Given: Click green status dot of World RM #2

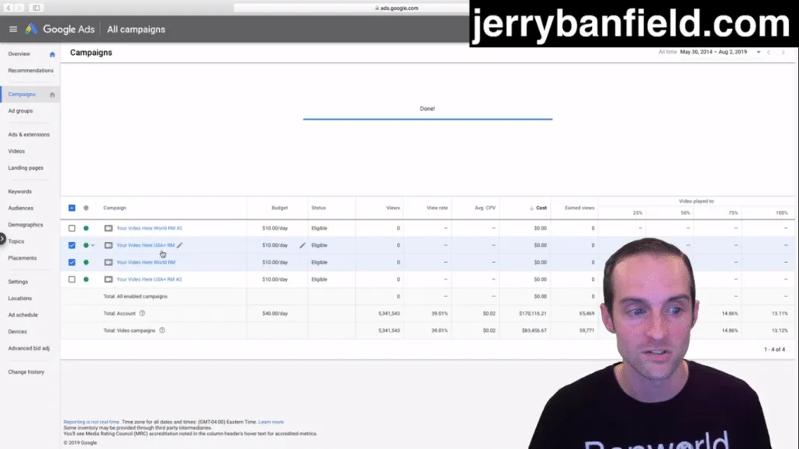Looking at the screenshot, I should click(x=86, y=228).
